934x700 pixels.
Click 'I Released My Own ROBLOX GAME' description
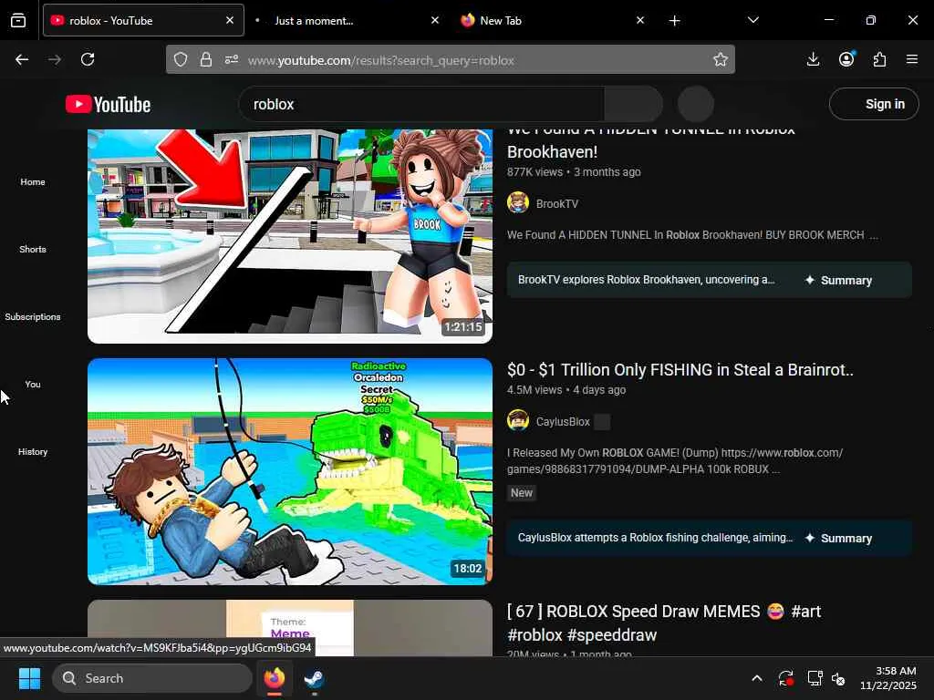pos(675,460)
